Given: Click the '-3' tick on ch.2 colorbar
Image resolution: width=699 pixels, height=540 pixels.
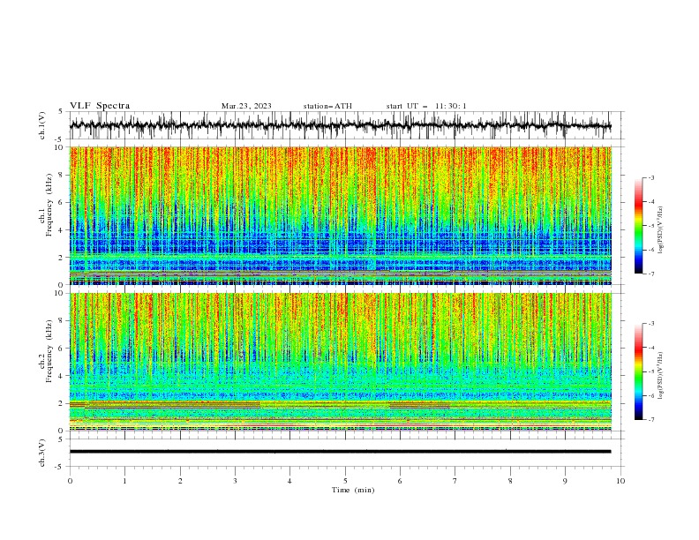Looking at the screenshot, I should click(651, 324).
